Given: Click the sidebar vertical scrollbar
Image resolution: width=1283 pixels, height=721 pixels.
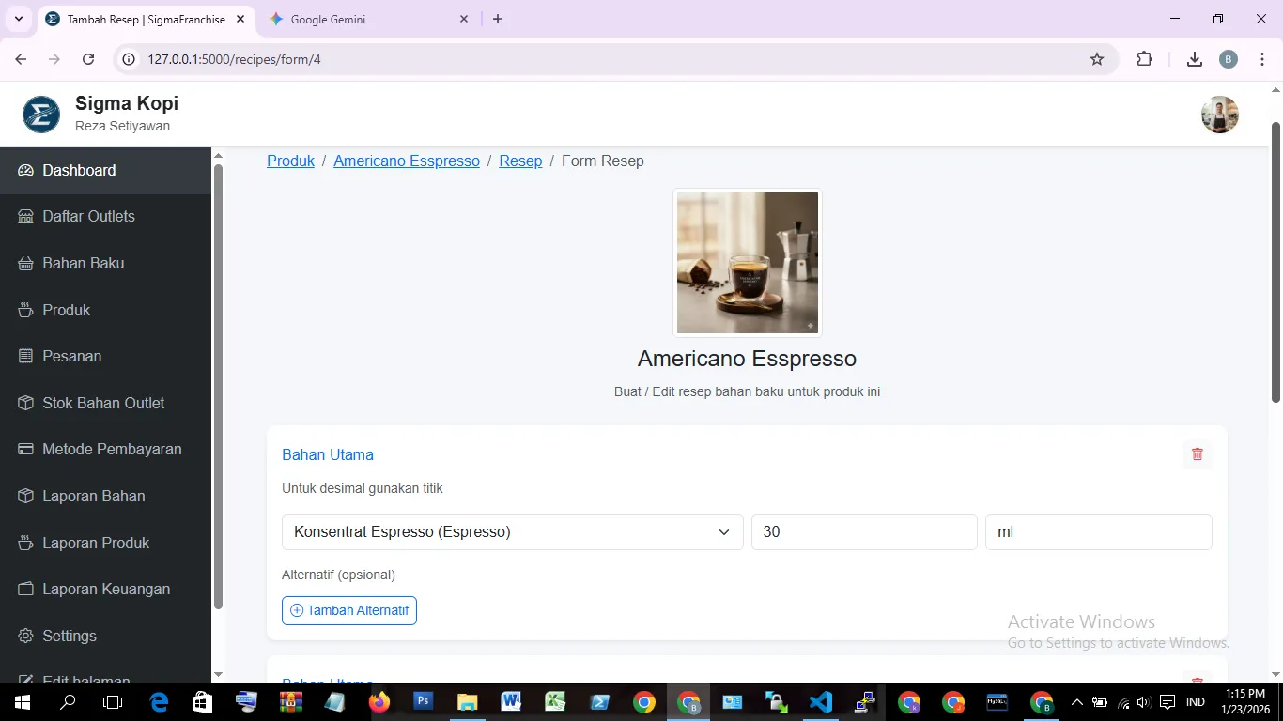Looking at the screenshot, I should (218, 387).
